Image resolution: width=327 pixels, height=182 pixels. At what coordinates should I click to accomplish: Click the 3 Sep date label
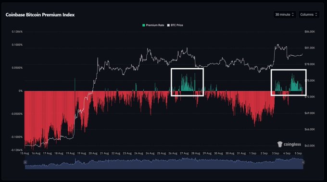point(275,153)
